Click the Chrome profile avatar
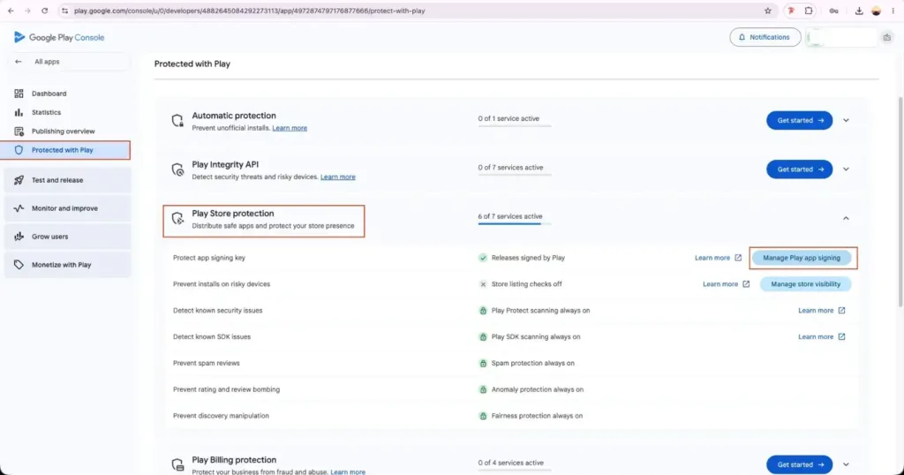The image size is (904, 475). coord(877,11)
